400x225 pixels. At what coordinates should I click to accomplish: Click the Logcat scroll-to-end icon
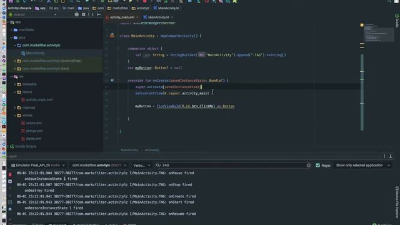10,181
